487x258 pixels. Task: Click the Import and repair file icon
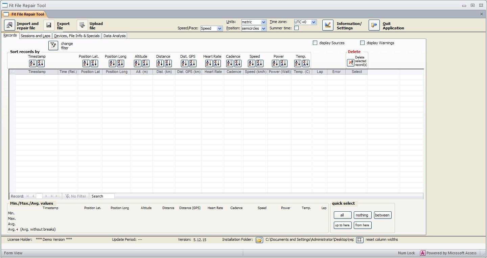[x=9, y=25]
